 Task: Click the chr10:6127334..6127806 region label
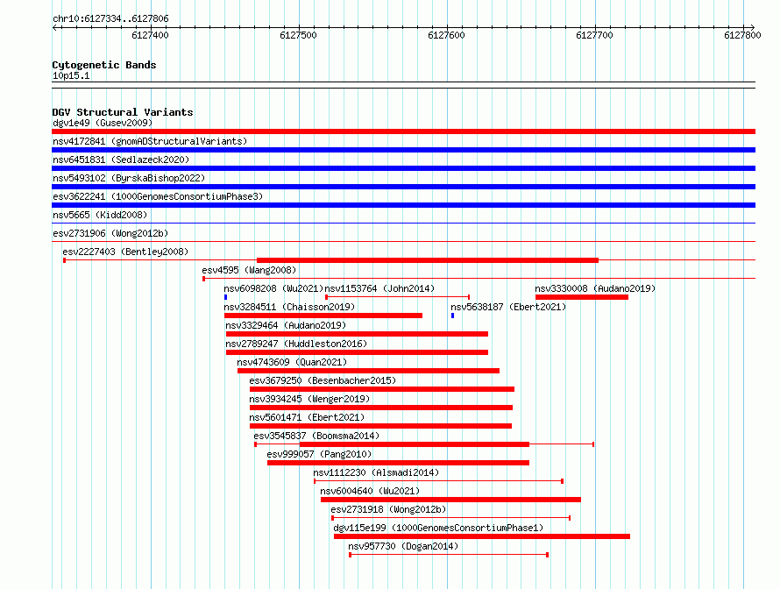click(x=110, y=18)
